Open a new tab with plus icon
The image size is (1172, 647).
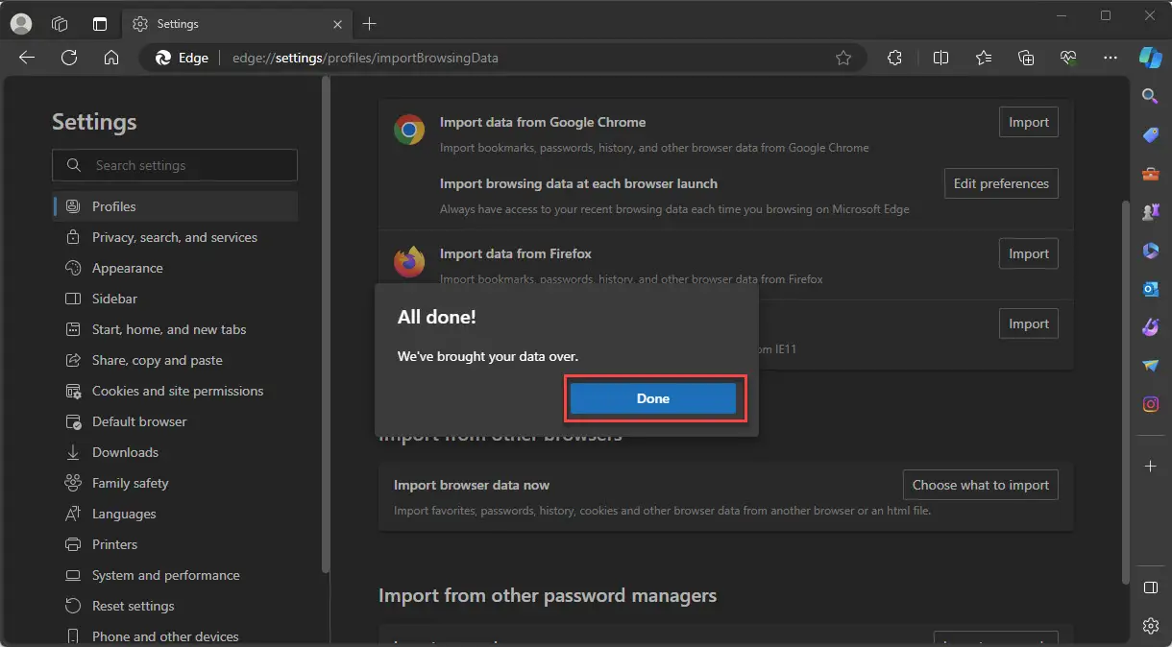tap(370, 24)
